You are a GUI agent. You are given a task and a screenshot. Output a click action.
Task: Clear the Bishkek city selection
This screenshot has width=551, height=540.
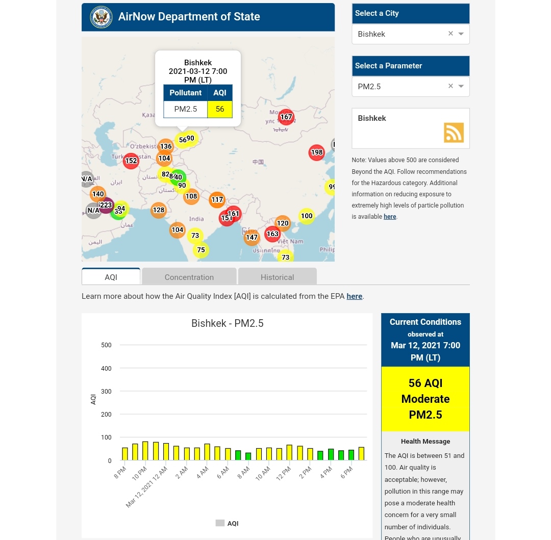[450, 34]
